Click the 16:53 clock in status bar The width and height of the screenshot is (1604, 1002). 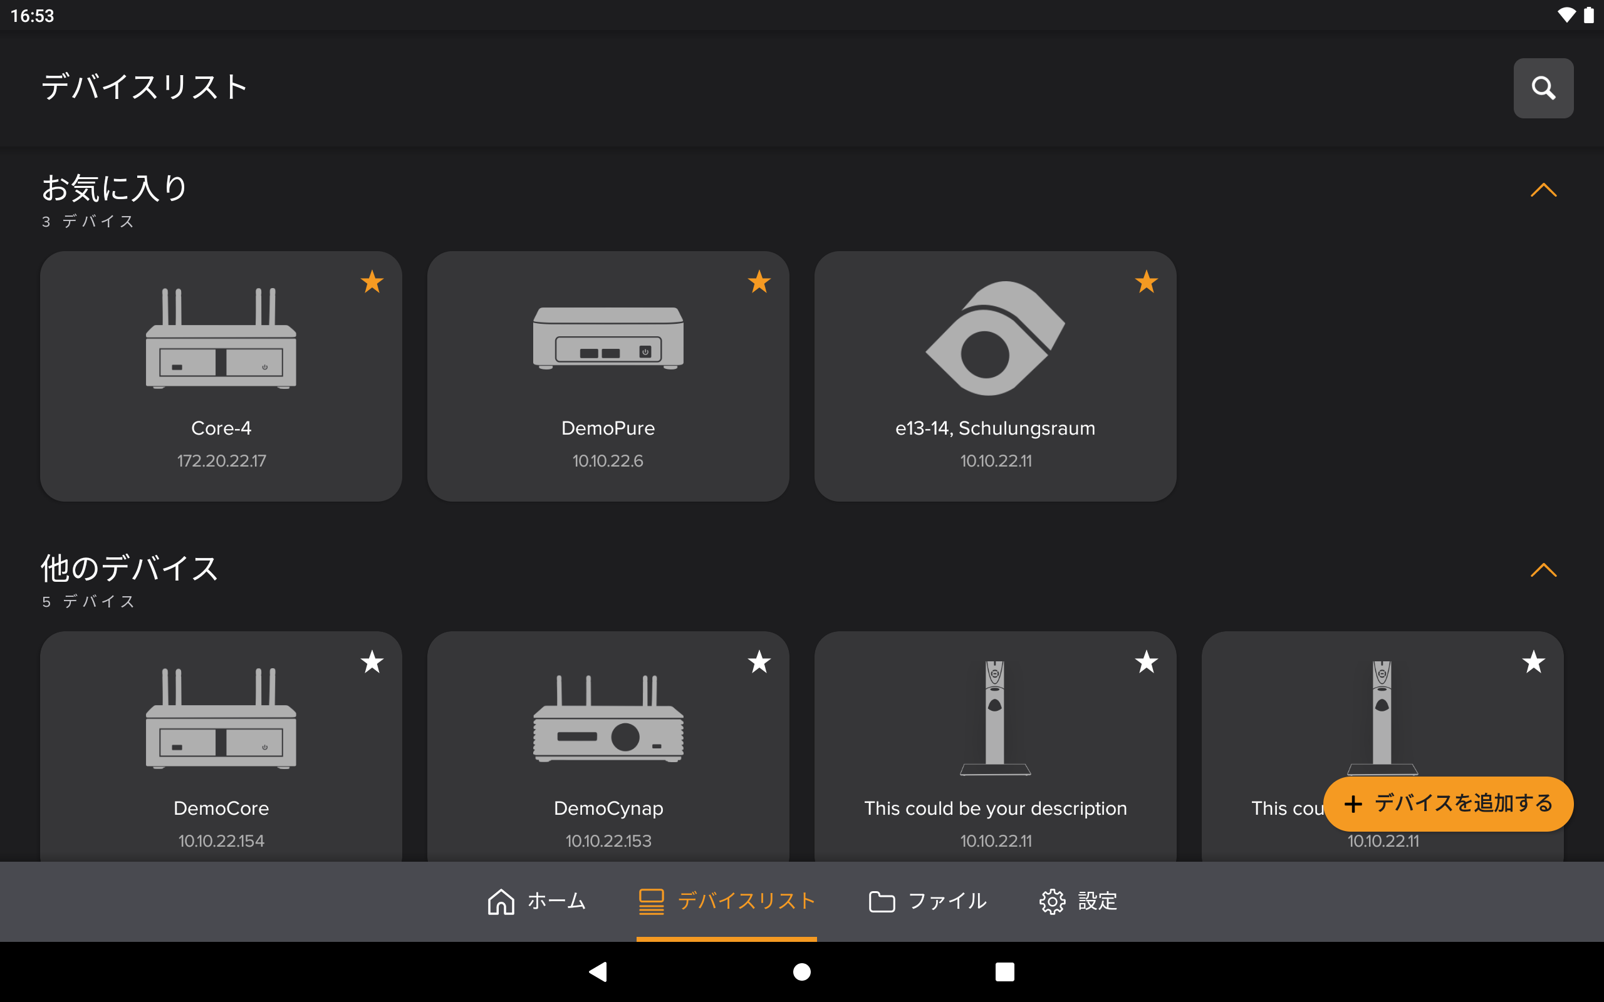click(x=33, y=16)
